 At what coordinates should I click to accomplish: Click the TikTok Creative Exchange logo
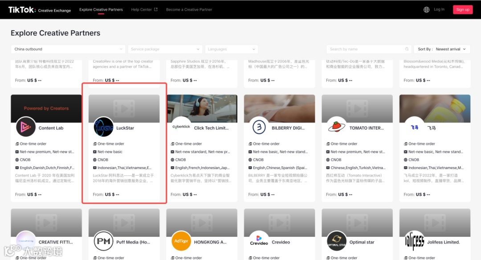39,10
